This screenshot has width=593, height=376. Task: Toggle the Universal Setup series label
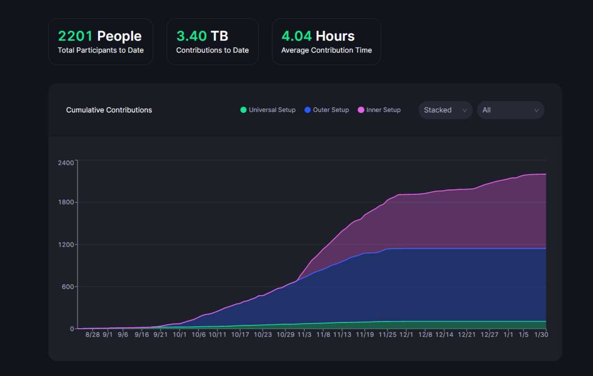[x=272, y=110]
